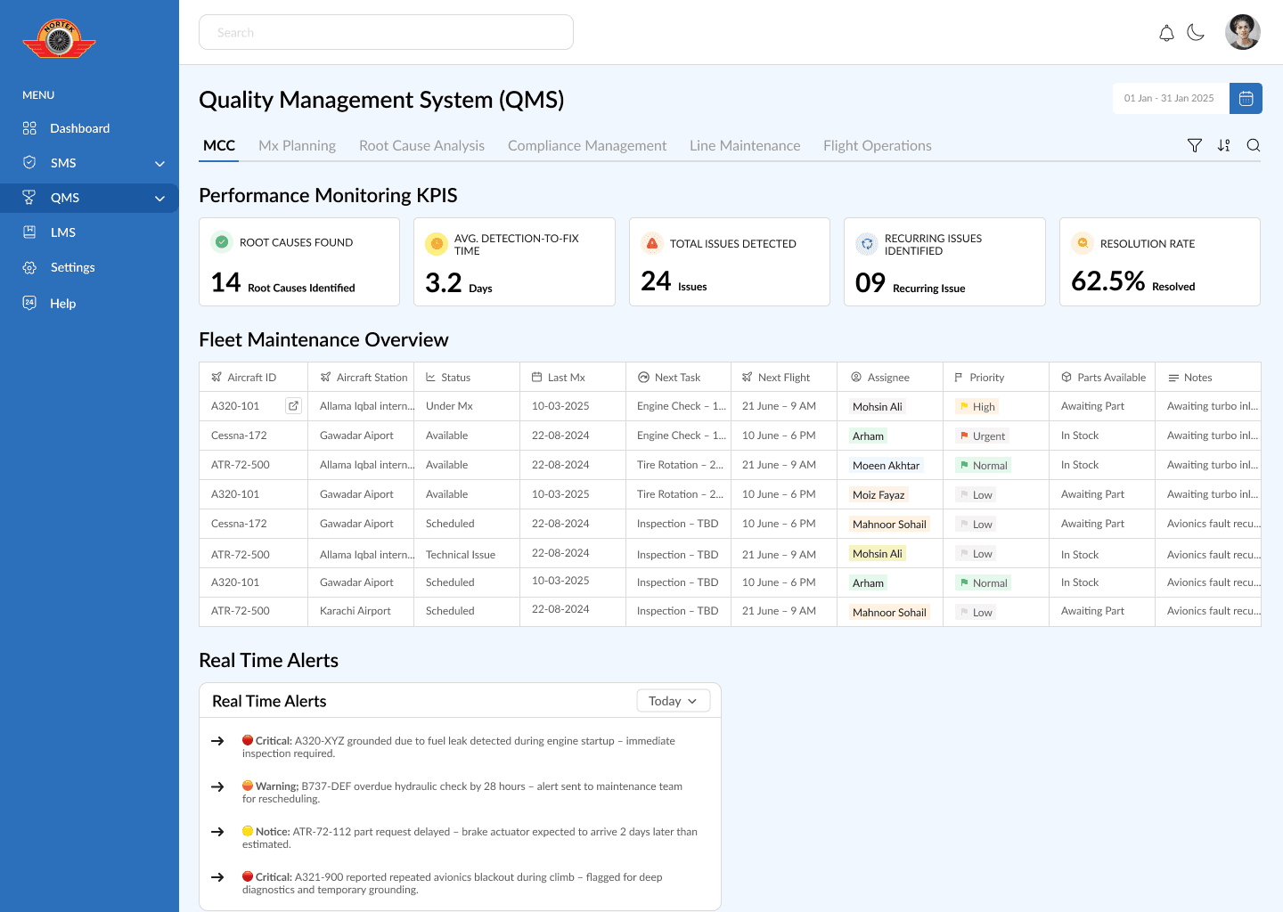
Task: Open the user profile avatar
Action: point(1243,32)
